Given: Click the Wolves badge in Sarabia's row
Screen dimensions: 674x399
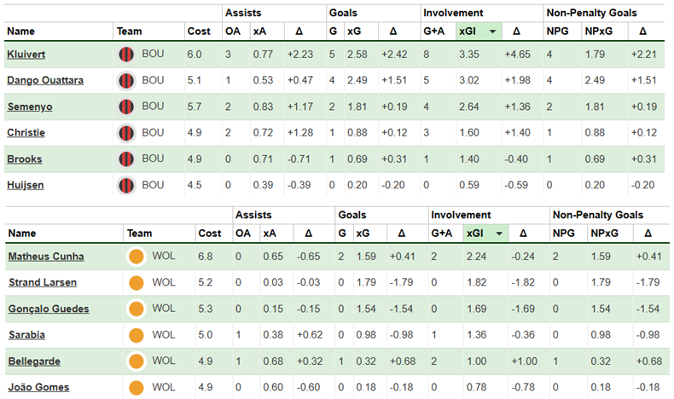Looking at the screenshot, I should 135,335.
